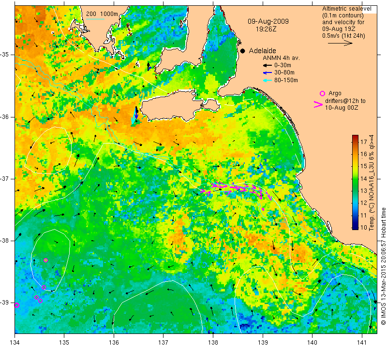Click the 'Altimetric sealevel' caption text
This screenshot has width=387, height=348.
(x=347, y=9)
